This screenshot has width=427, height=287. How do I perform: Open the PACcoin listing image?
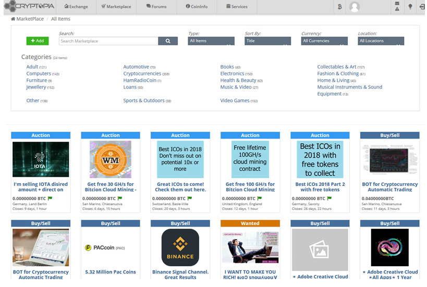coord(105,247)
